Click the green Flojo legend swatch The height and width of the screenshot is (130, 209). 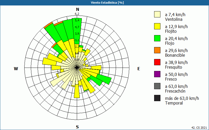157,38
